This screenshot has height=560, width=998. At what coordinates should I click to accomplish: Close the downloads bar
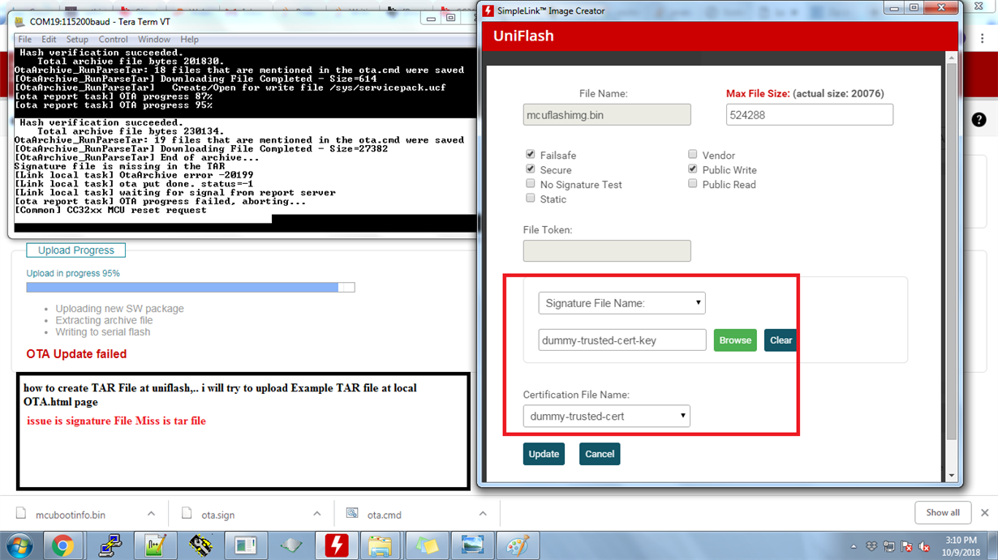pos(984,513)
